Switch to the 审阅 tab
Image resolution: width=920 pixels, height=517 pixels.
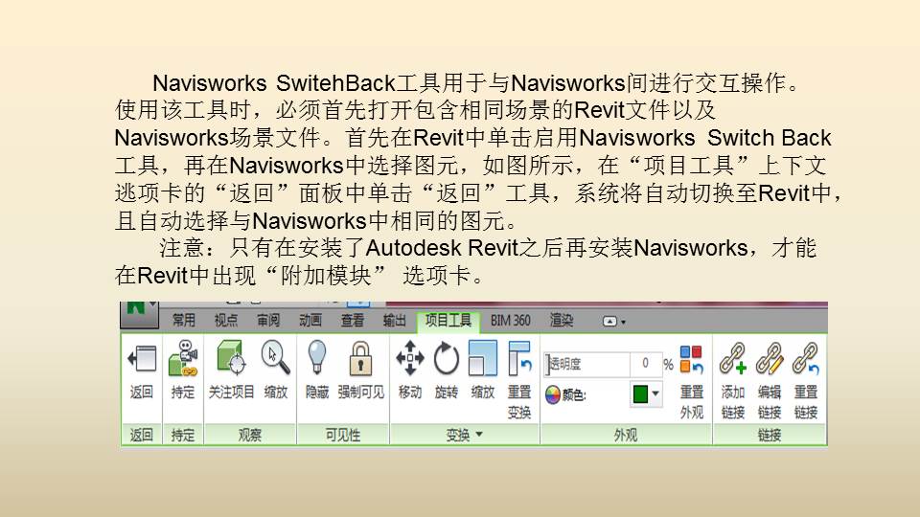(x=268, y=320)
